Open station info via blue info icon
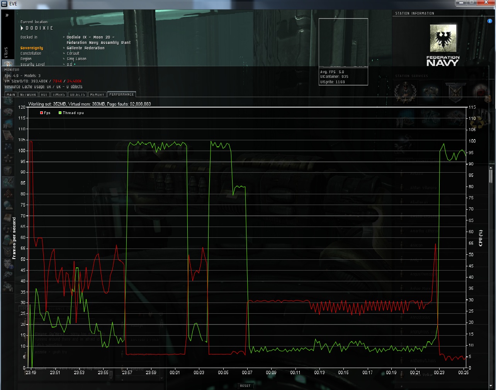496x390 pixels. [x=490, y=21]
